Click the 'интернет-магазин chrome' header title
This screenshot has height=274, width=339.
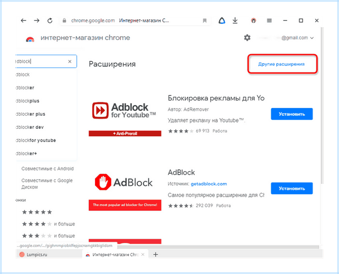85,38
